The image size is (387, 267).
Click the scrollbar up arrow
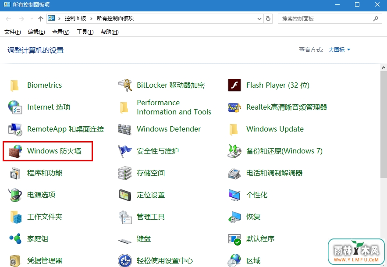point(383,67)
